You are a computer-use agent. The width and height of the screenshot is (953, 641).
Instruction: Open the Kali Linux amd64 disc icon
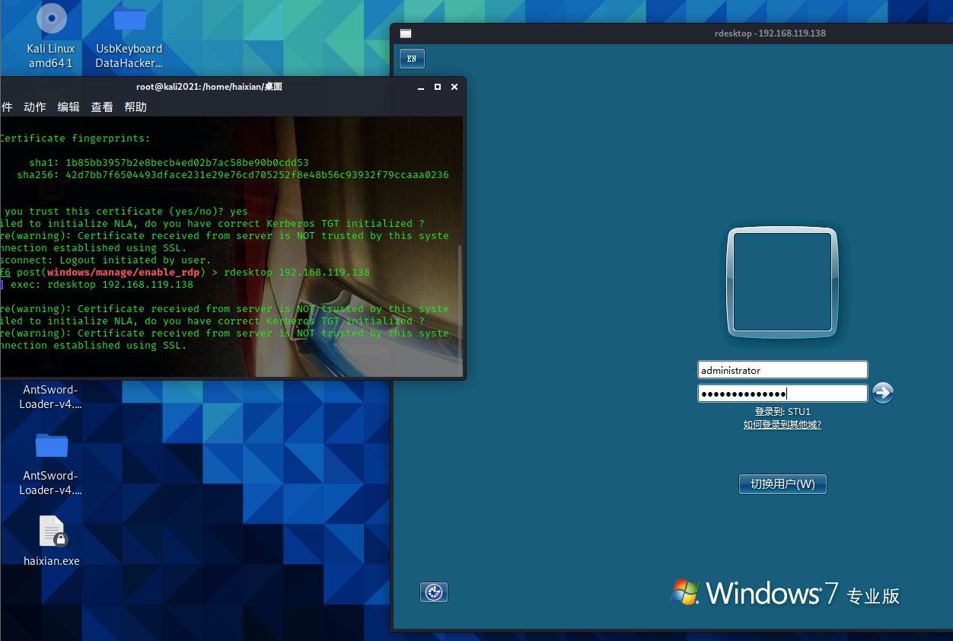click(51, 19)
